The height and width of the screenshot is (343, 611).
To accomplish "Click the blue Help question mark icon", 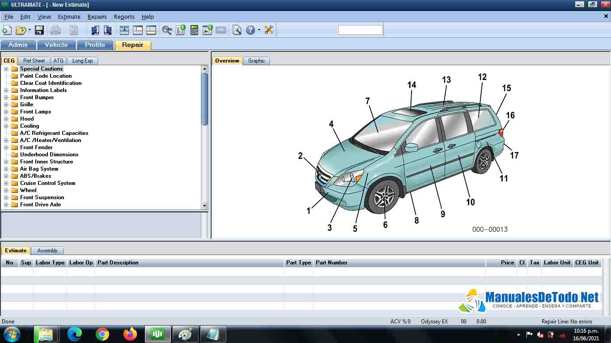I will click(250, 30).
